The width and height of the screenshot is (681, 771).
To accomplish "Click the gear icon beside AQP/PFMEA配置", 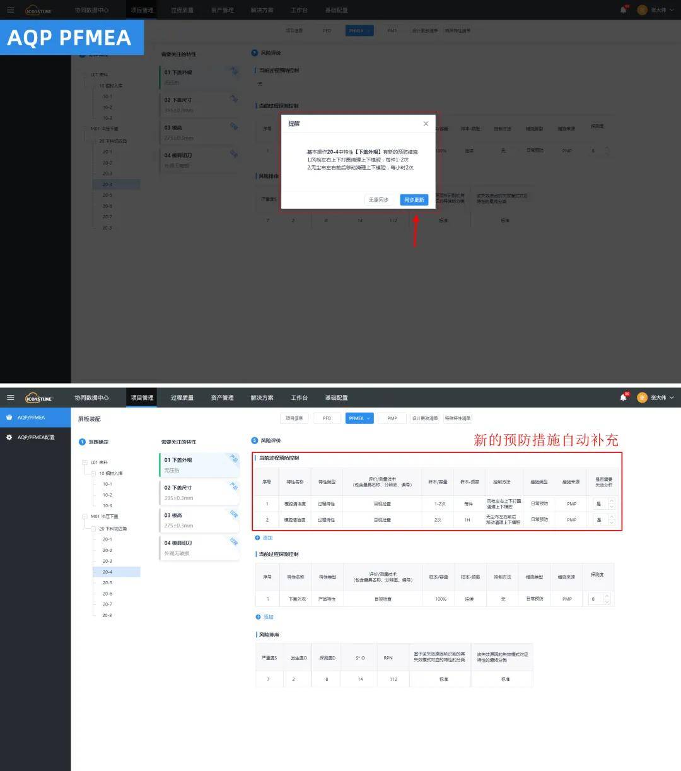I will click(x=9, y=437).
